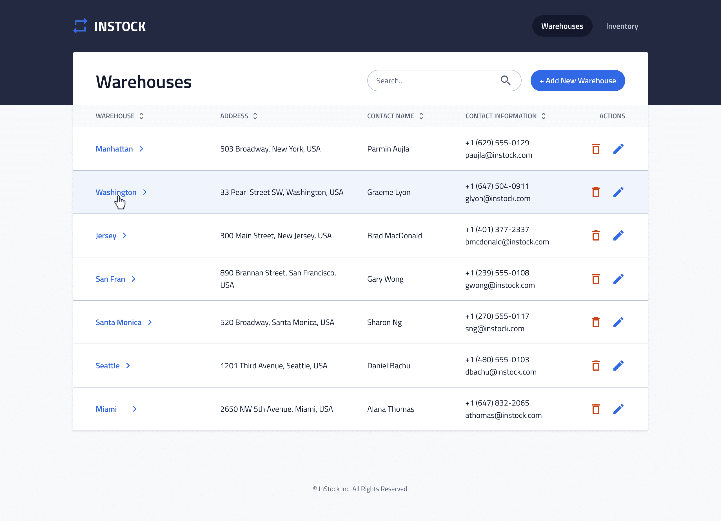
Task: Open Washington details via chevron
Action: pyautogui.click(x=145, y=192)
